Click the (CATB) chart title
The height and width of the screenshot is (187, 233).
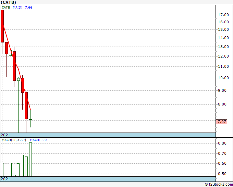[9, 2]
